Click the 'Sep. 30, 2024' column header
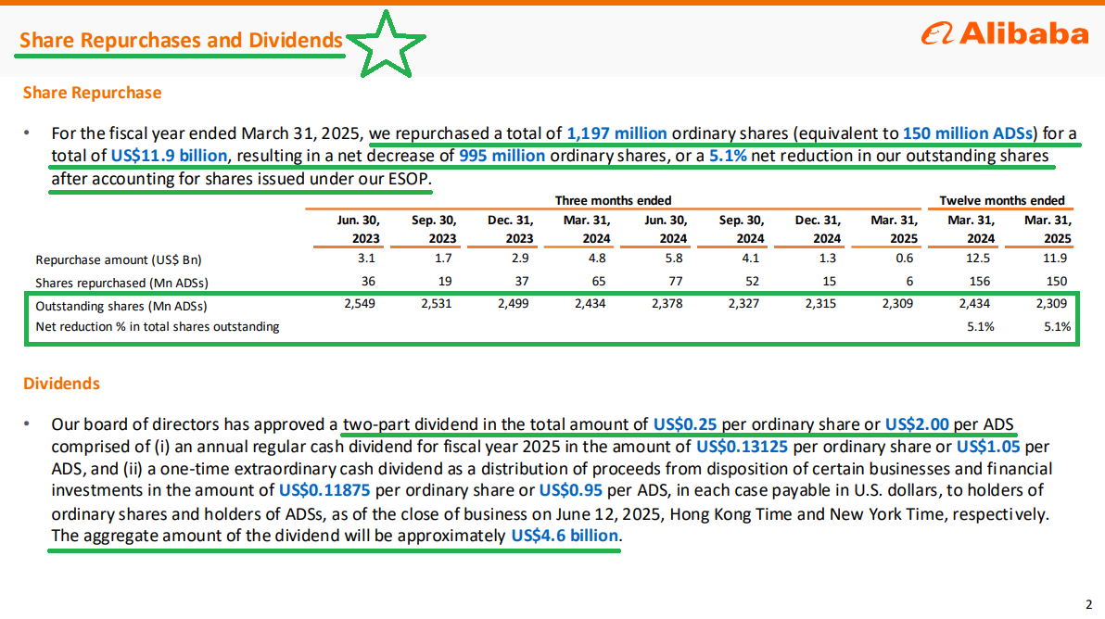This screenshot has height=619, width=1105. 742,229
